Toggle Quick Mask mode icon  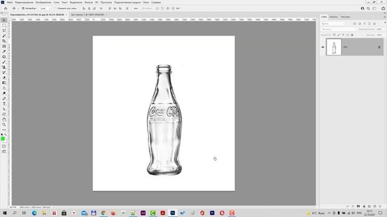point(4,146)
